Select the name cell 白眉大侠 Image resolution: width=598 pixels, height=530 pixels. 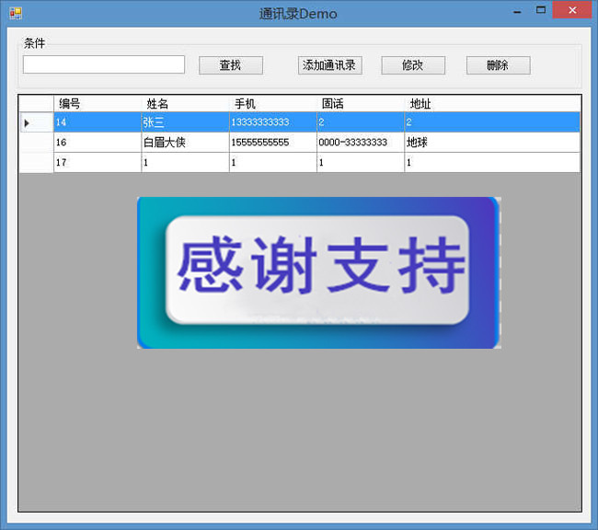pos(185,143)
